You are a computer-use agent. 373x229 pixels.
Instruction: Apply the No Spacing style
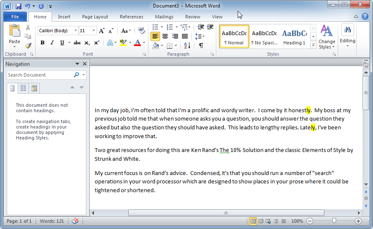(x=264, y=36)
